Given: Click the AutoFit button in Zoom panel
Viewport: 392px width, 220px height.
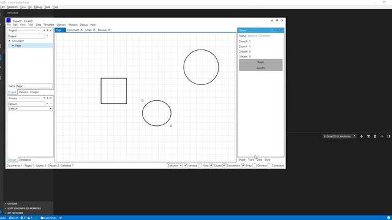Looking at the screenshot, I should pos(261,68).
